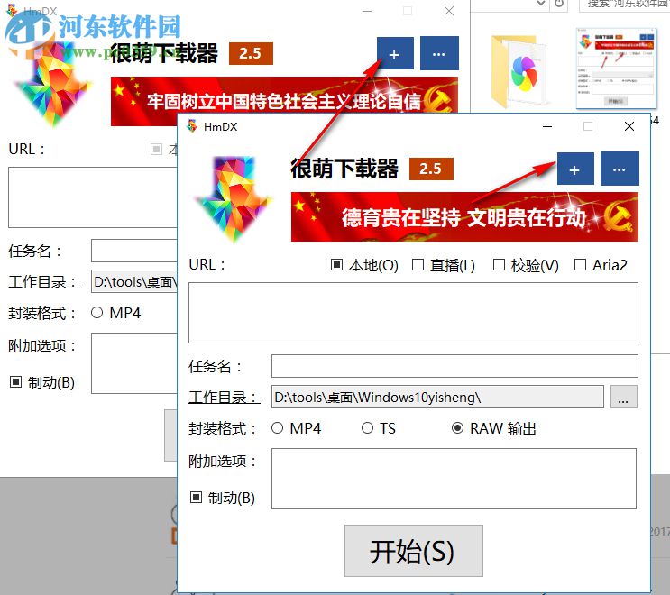Open the ellipsis button in background HmDX window
The width and height of the screenshot is (670, 595).
[x=439, y=53]
